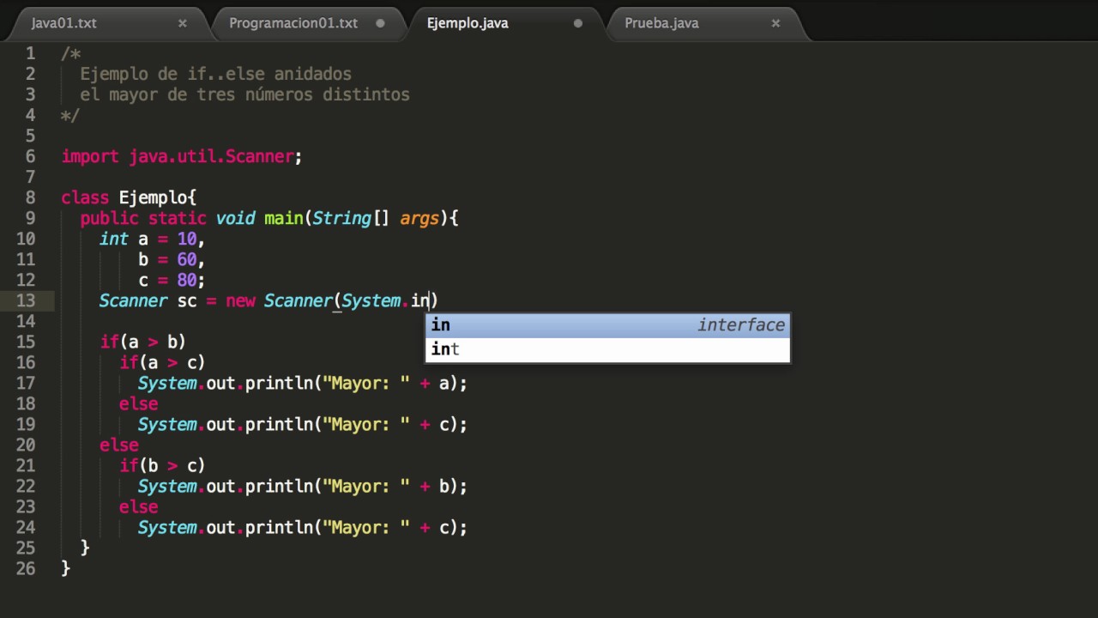Click line number 13 in the gutter
The height and width of the screenshot is (618, 1098).
(26, 300)
